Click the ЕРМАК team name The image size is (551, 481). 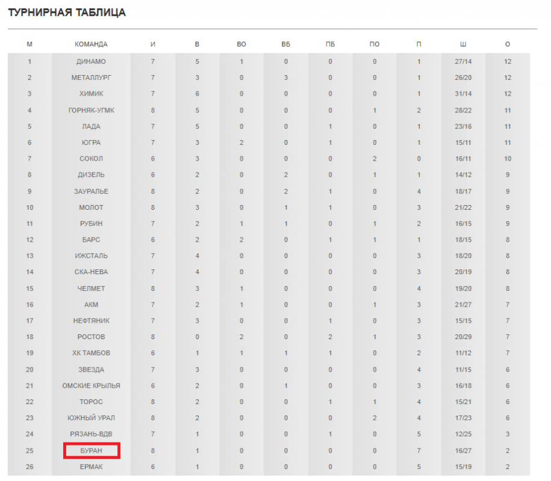coord(91,467)
